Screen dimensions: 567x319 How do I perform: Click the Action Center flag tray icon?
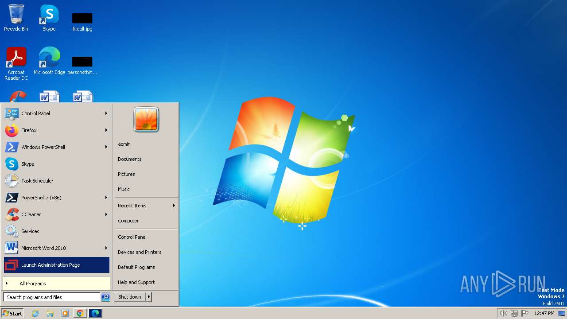[525, 313]
